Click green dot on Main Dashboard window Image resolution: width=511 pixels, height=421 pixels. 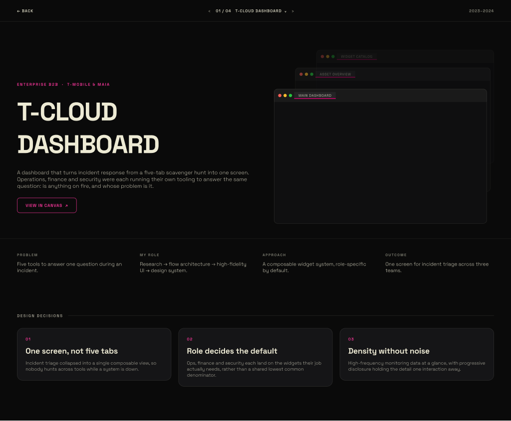pos(290,95)
